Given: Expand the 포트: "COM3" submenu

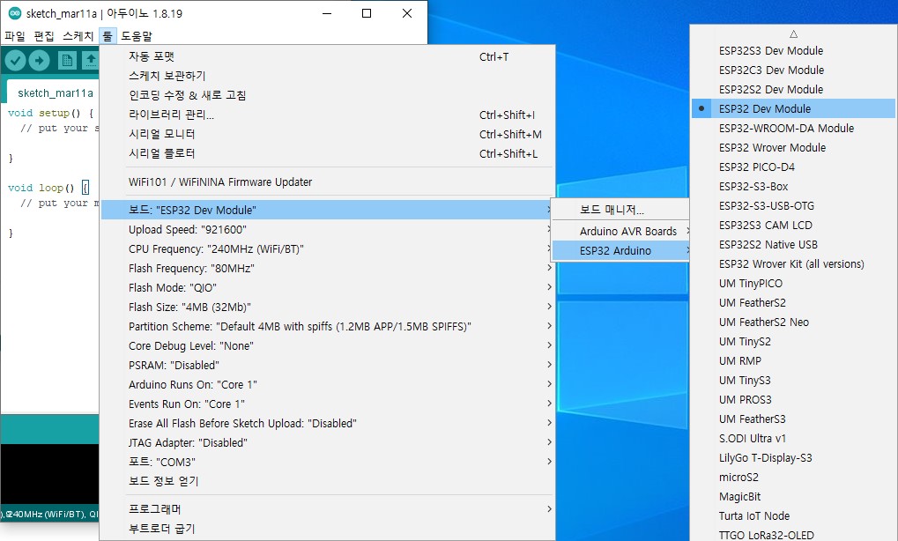Looking at the screenshot, I should pyautogui.click(x=327, y=462).
